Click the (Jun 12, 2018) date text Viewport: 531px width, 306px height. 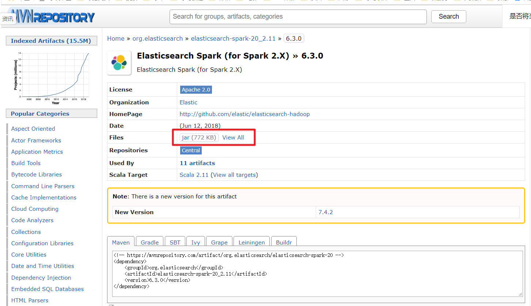[200, 126]
